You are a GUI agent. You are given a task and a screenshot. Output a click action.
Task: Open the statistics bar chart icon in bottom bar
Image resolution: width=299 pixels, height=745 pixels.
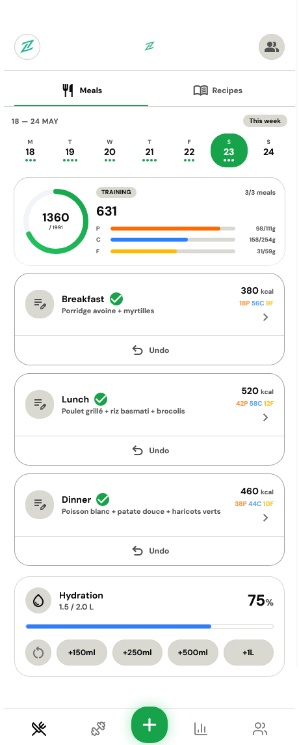coord(201,728)
